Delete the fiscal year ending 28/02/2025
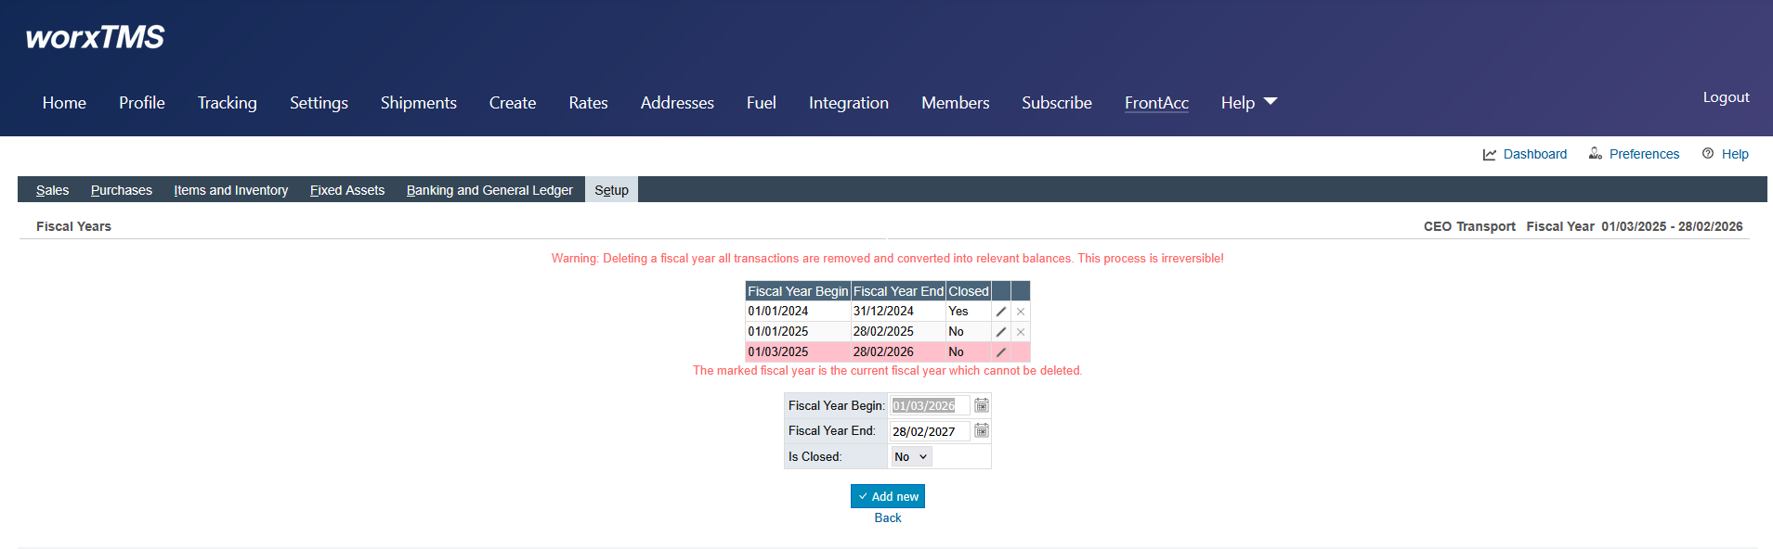Image resolution: width=1773 pixels, height=549 pixels. 1021,332
